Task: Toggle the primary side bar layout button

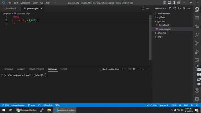Action: [x=165, y=3]
